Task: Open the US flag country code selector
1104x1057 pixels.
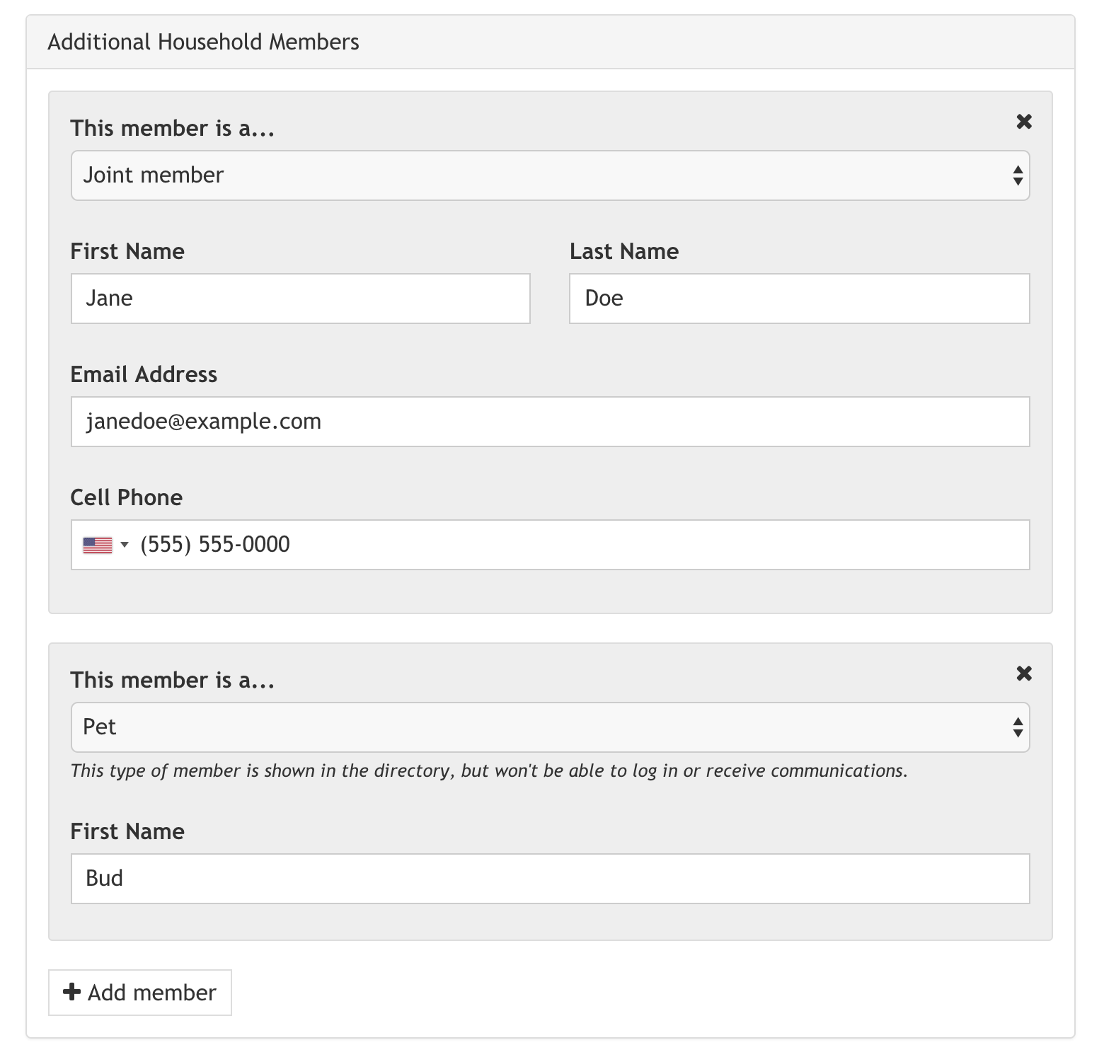Action: [105, 545]
